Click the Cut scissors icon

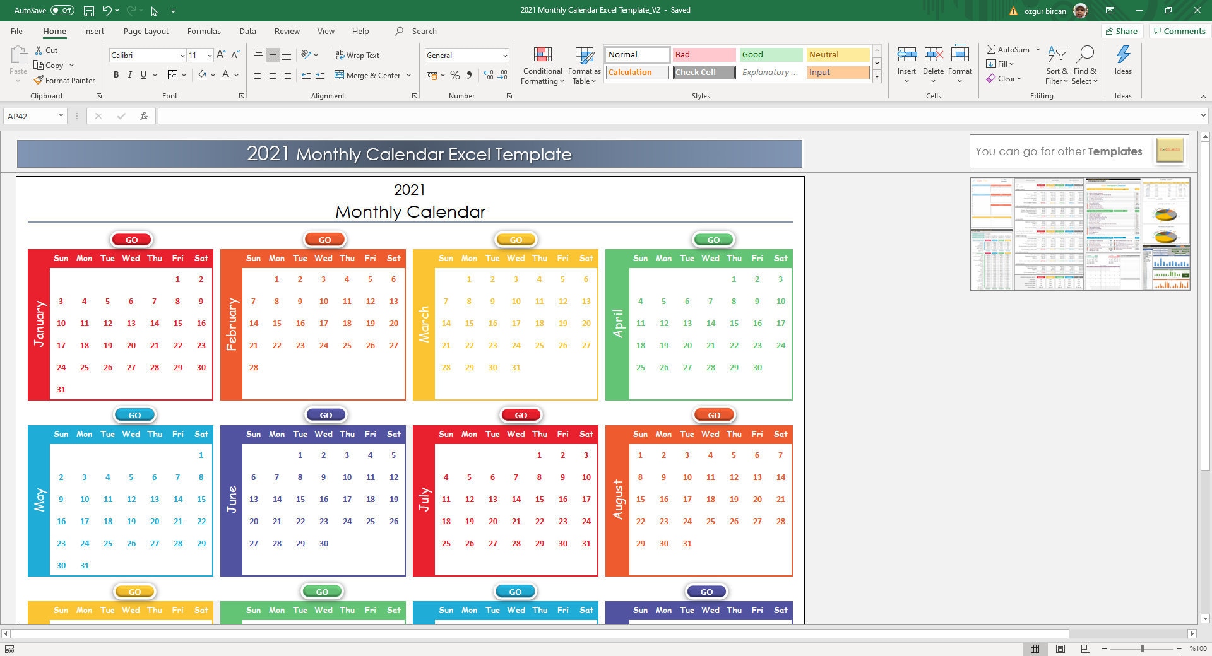[39, 50]
